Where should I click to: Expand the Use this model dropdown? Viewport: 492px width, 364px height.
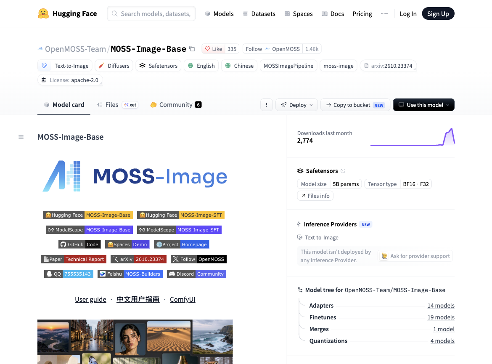[x=423, y=105]
